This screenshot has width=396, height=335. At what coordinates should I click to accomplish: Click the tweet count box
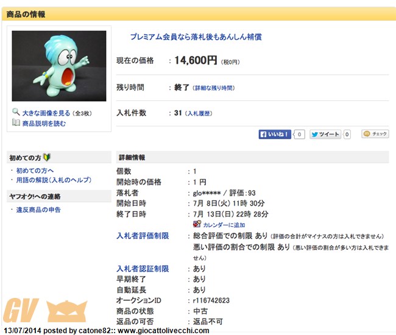tap(347, 134)
